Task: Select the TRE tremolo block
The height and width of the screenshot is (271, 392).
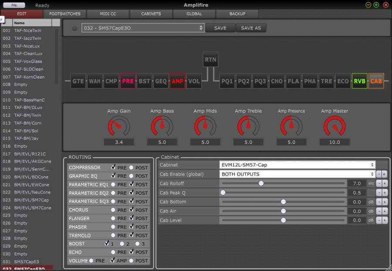Action: [x=326, y=81]
